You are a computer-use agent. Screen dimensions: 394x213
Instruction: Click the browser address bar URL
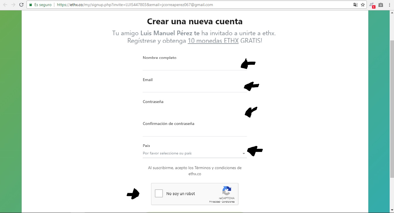click(135, 5)
